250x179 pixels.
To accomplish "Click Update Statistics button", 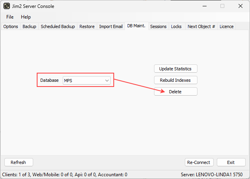I will coord(175,69).
